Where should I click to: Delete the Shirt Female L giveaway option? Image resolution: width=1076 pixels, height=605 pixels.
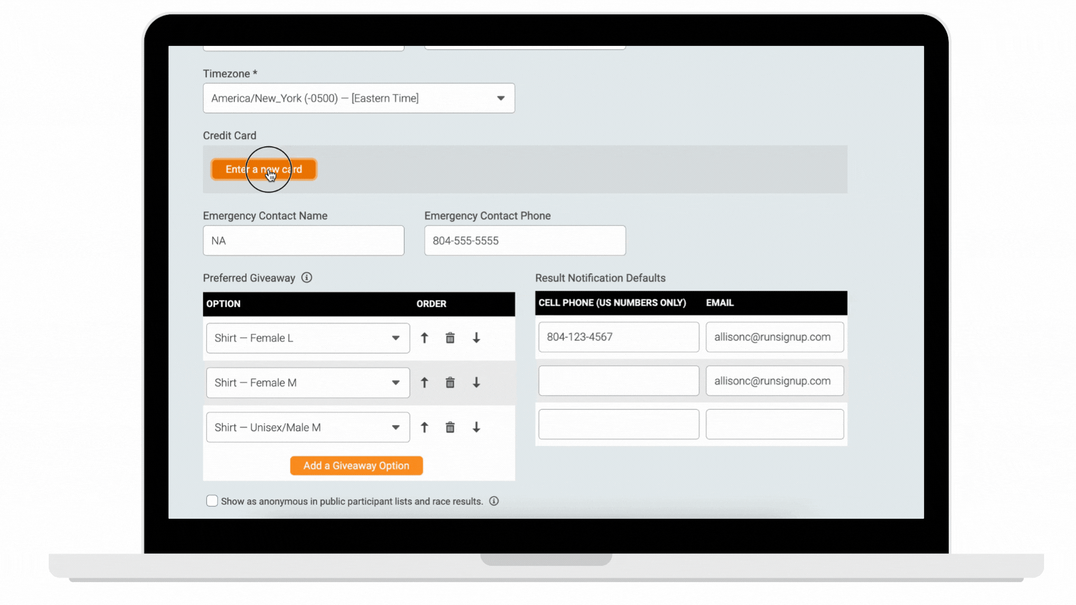tap(450, 338)
